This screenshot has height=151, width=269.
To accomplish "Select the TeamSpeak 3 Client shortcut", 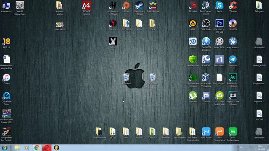I will pyautogui.click(x=206, y=5).
